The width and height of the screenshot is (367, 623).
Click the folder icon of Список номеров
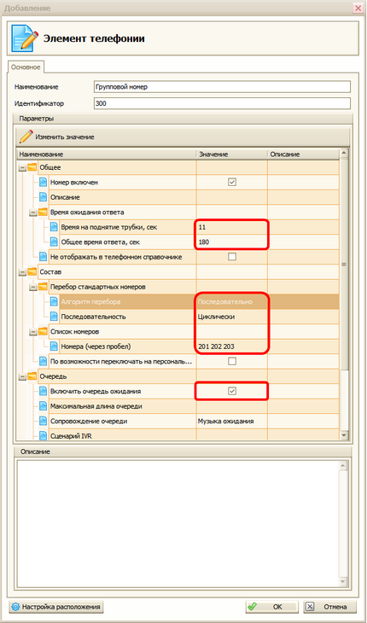click(43, 331)
